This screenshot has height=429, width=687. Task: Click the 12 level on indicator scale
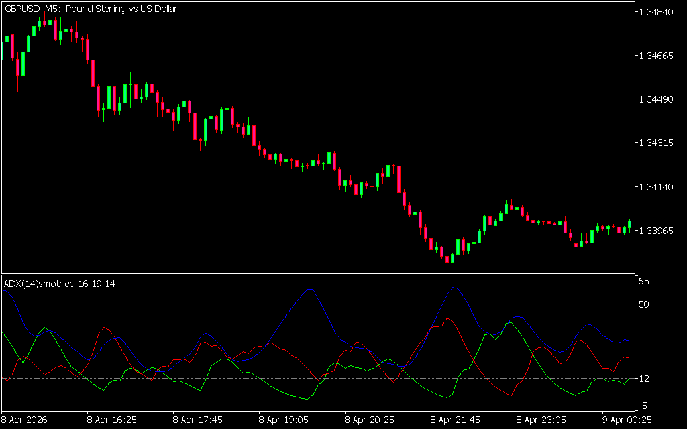click(x=644, y=379)
